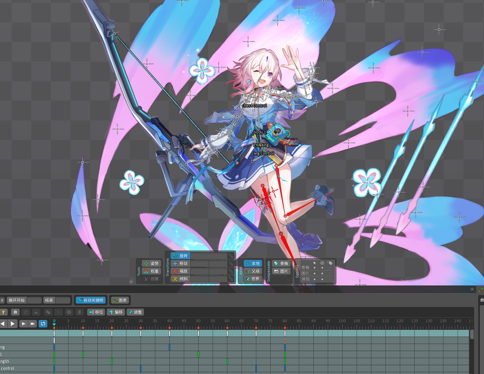Click the keyframe diamond at frame 10

click(x=83, y=328)
